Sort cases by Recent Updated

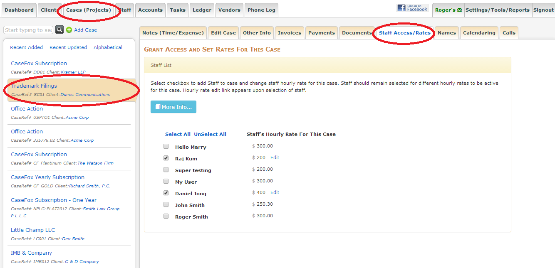pos(68,47)
